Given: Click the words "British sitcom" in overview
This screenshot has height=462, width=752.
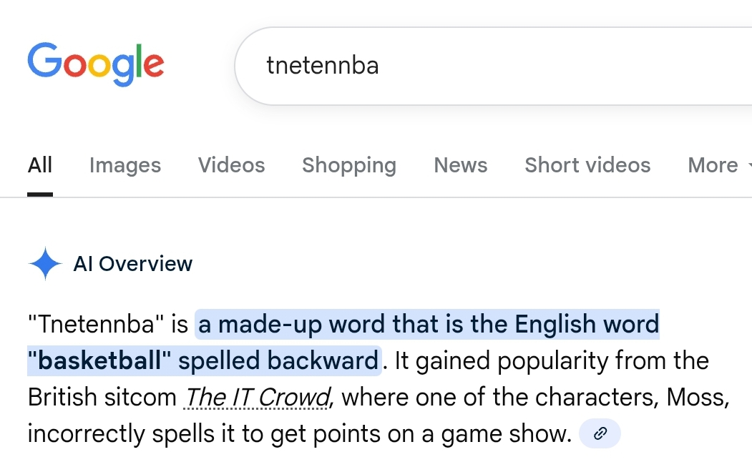Looking at the screenshot, I should click(102, 396).
